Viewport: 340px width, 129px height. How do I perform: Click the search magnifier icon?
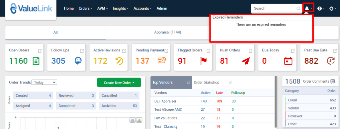pyautogui.click(x=298, y=9)
